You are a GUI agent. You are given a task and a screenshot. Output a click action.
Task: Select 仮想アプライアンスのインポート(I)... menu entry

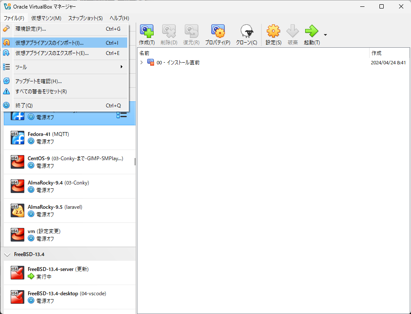tap(64, 43)
